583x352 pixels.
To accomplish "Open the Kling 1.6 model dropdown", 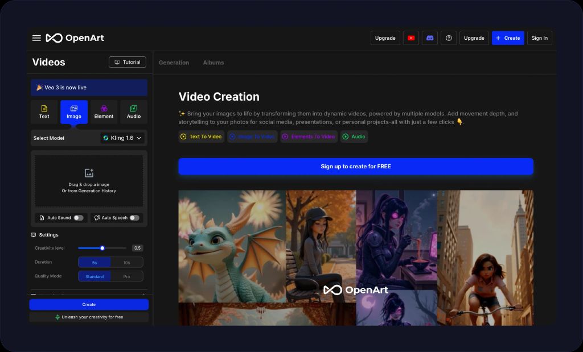I will click(x=123, y=138).
